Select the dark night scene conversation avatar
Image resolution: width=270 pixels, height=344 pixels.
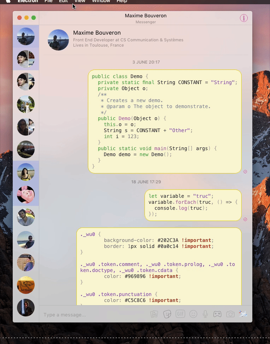(26, 149)
